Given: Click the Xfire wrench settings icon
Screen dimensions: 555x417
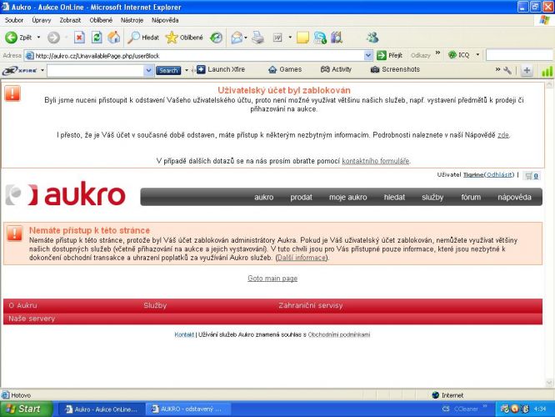Looking at the screenshot, I should (x=507, y=70).
